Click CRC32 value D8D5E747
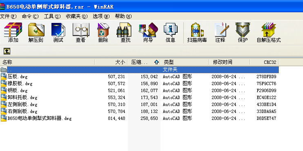This screenshot has height=151, width=303. click(x=266, y=119)
